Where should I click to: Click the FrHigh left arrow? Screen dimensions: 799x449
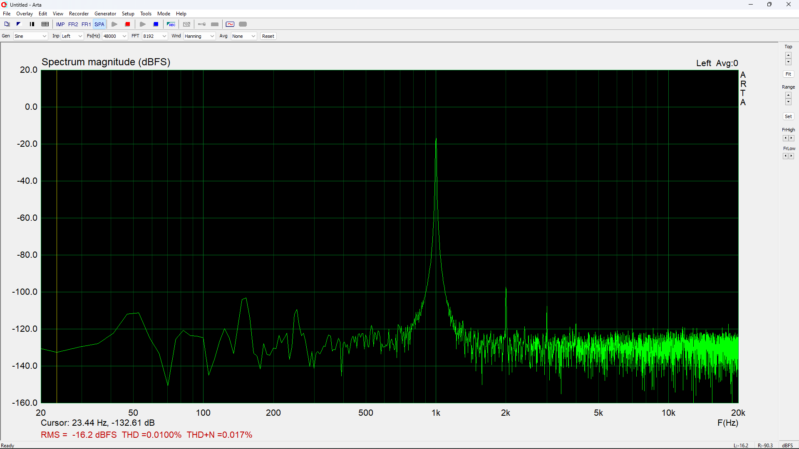tap(785, 138)
